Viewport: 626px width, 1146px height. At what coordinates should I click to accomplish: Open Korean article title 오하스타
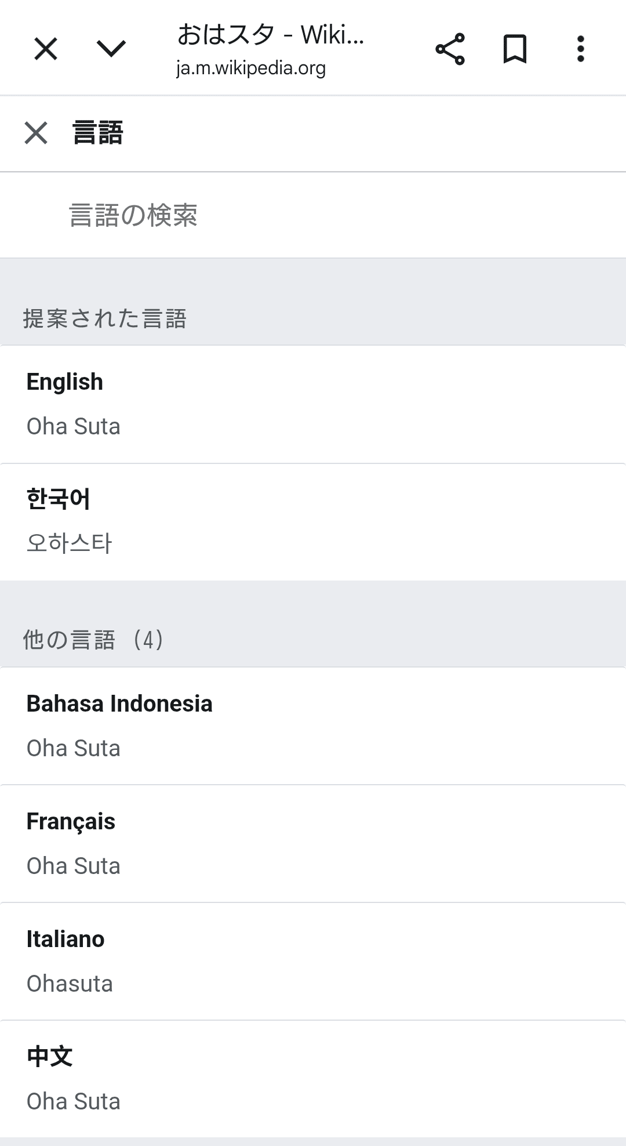pos(69,543)
